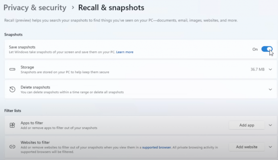Click the Recall & snapshots heading
Viewport: 278px width, 160px height.
click(111, 8)
